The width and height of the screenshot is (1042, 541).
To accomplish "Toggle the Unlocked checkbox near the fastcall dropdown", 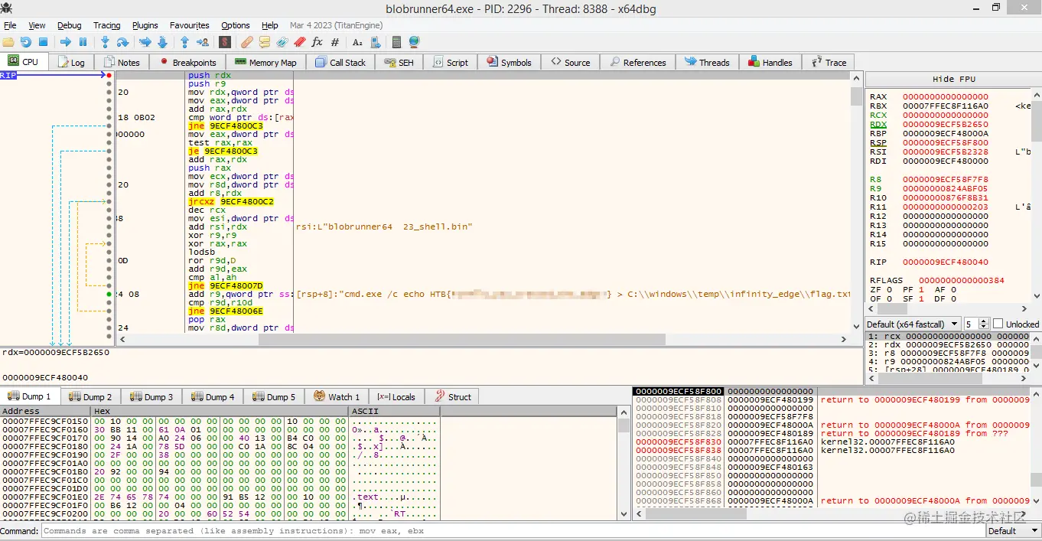I will [998, 323].
